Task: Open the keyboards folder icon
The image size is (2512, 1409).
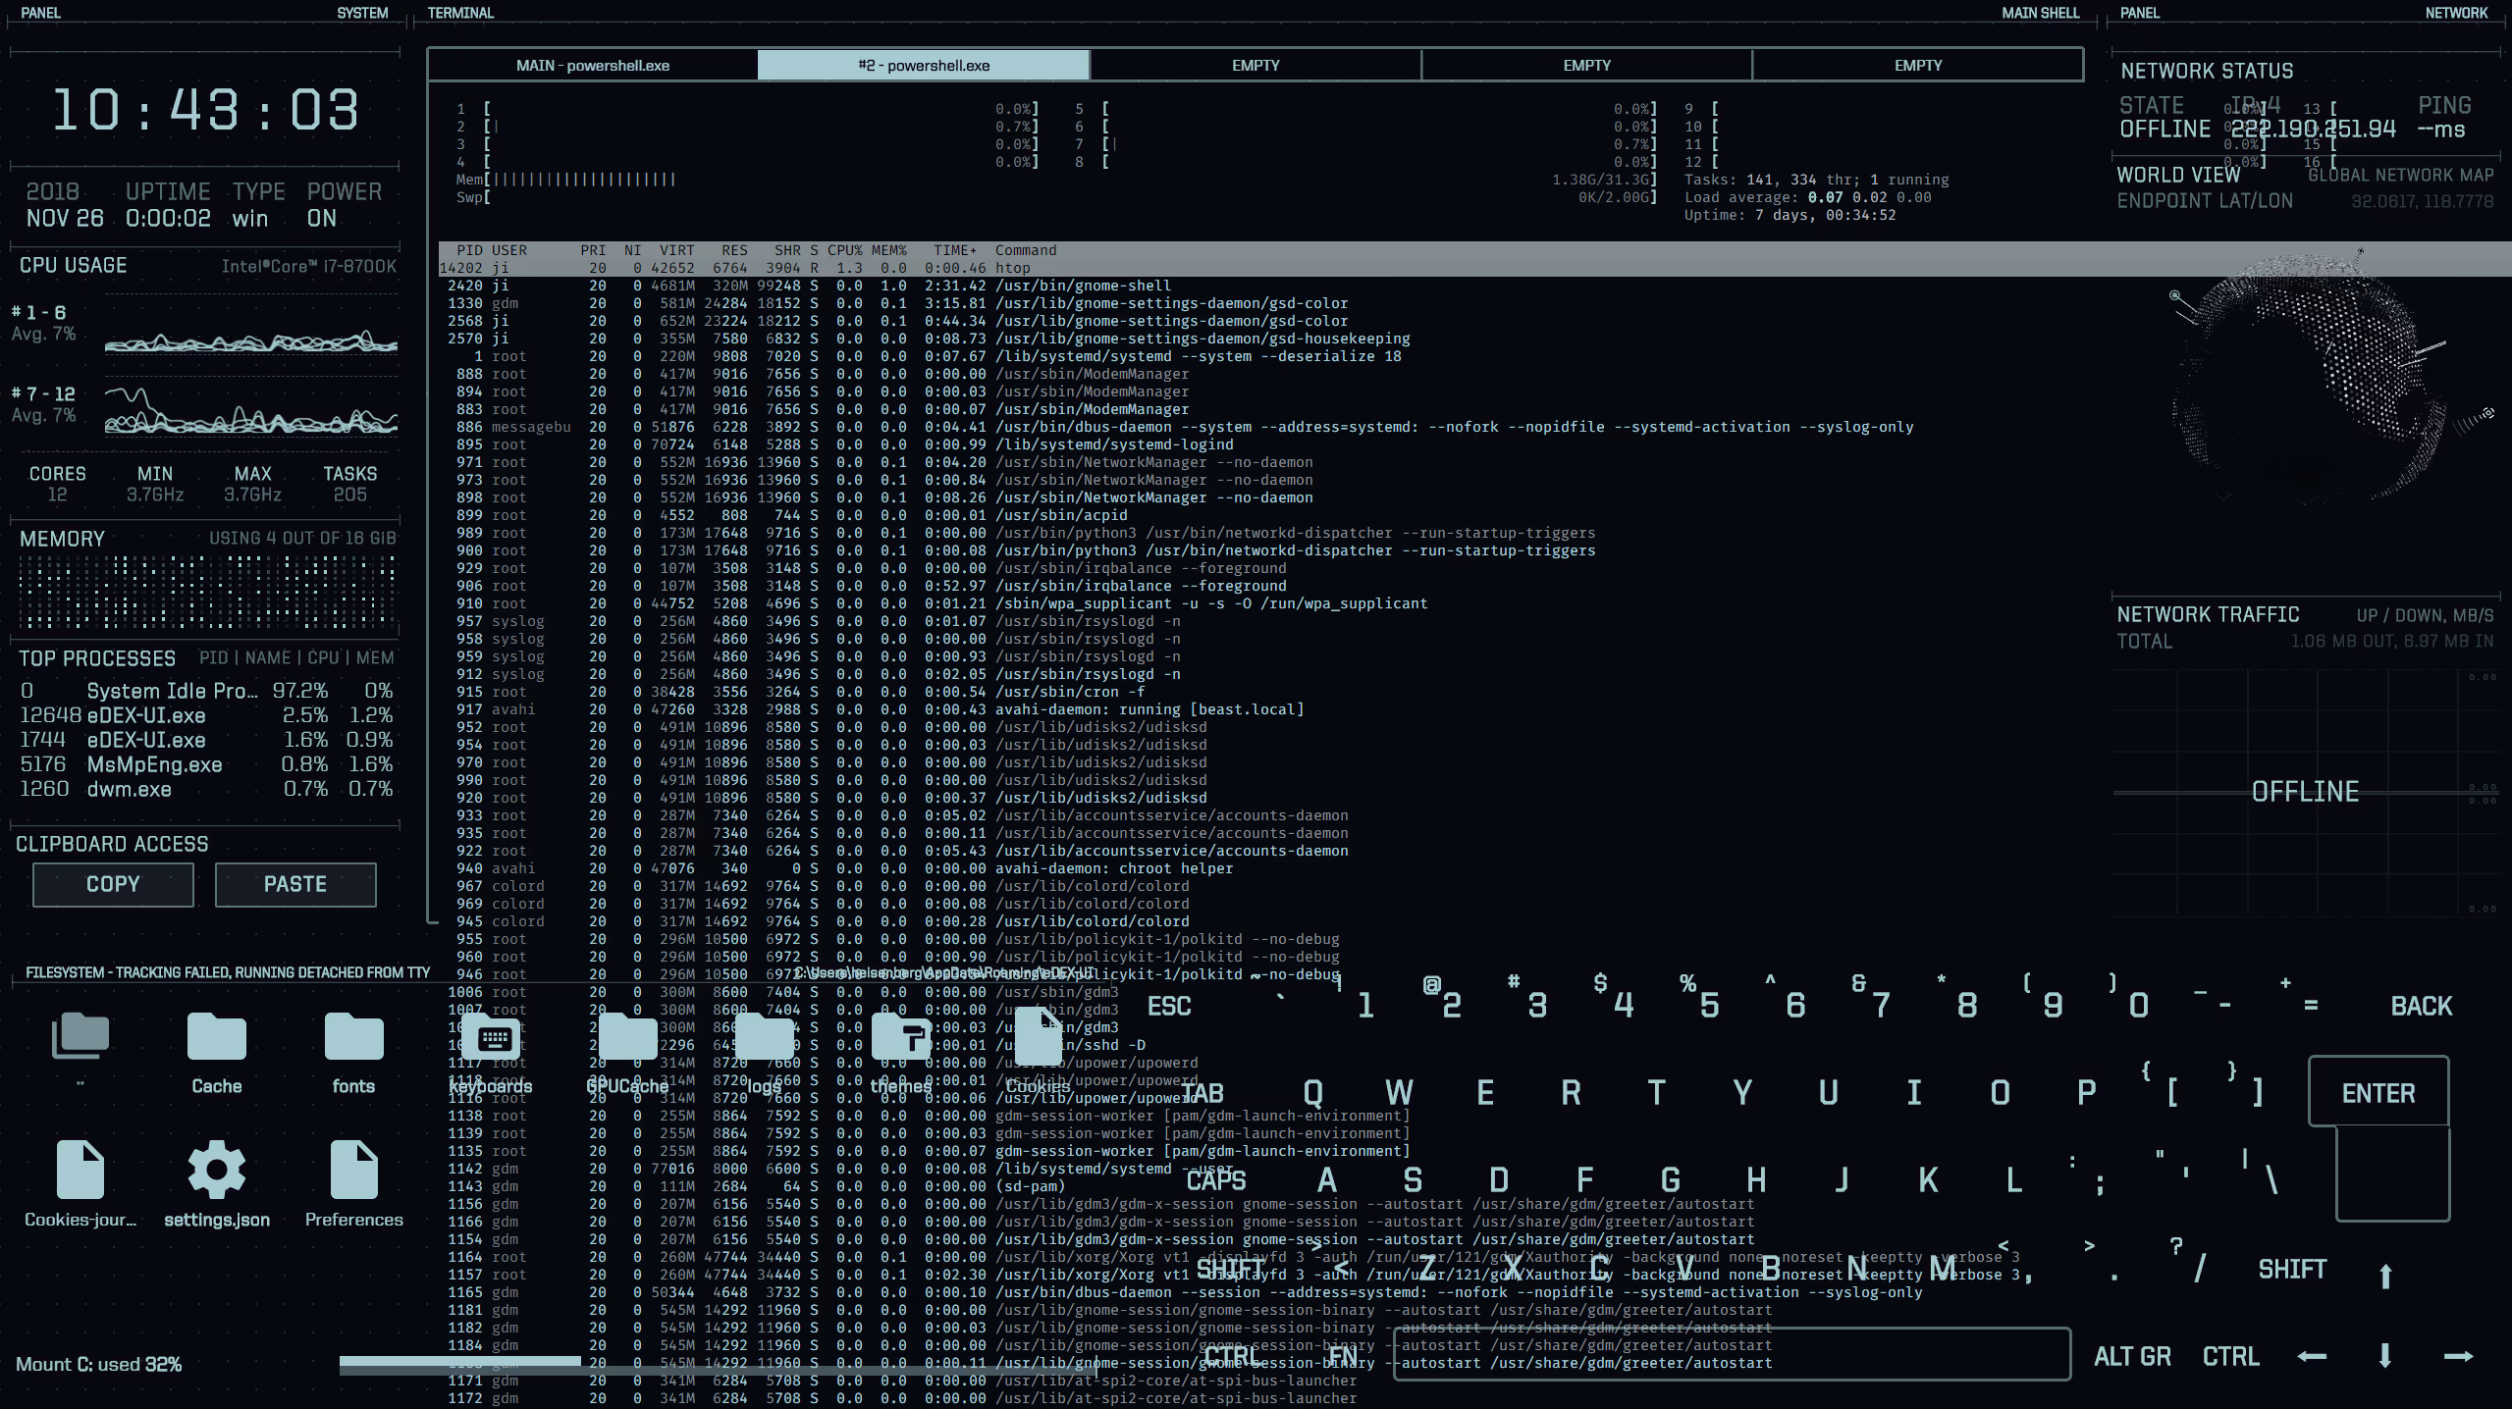Action: tap(493, 1039)
